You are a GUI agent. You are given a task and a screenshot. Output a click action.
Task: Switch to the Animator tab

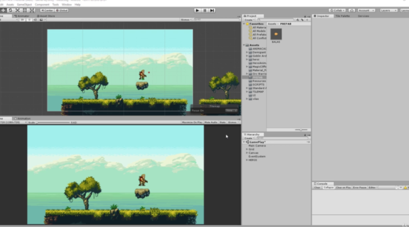(21, 16)
